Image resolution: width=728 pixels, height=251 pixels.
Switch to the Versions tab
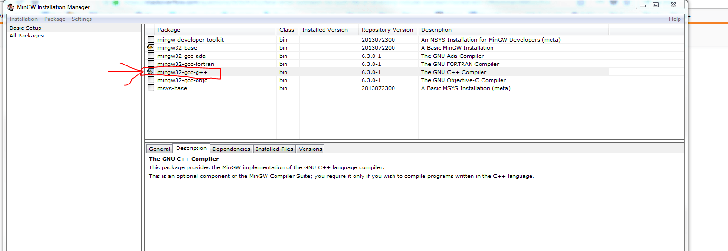click(x=310, y=149)
